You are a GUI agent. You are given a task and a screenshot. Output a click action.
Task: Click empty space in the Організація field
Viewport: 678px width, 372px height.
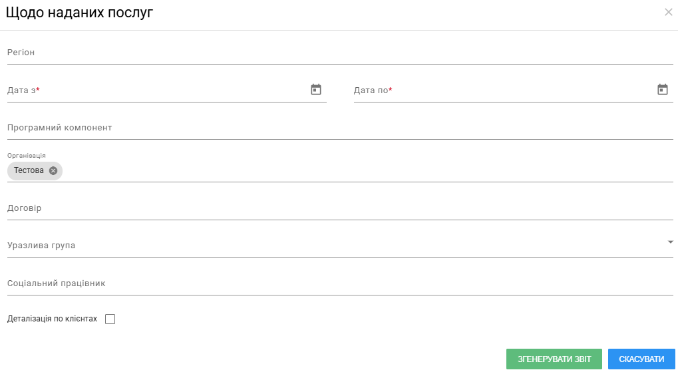367,170
